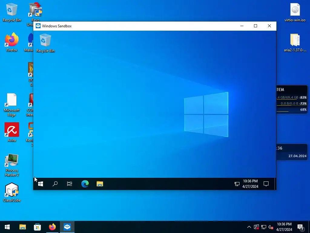Image resolution: width=310 pixels, height=233 pixels.
Task: Open Task View in the Sandbox taskbar
Action: (70, 184)
